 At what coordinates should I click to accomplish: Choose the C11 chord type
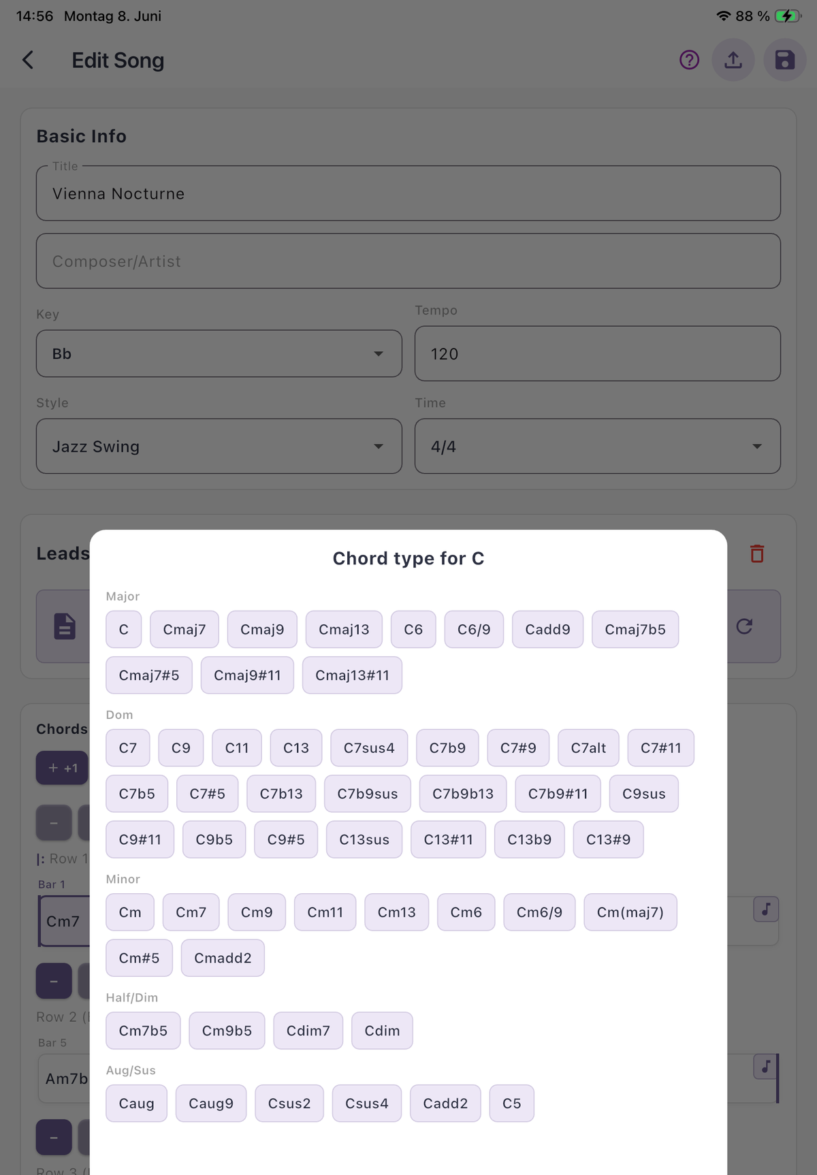click(237, 747)
